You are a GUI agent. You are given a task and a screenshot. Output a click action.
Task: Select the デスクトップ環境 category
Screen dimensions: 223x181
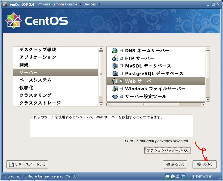pos(38,50)
